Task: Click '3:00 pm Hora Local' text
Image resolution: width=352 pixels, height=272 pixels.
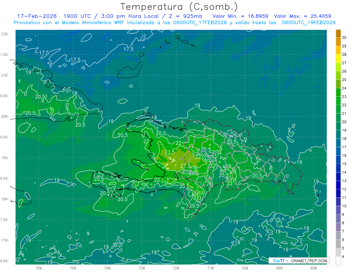Action: coord(129,16)
